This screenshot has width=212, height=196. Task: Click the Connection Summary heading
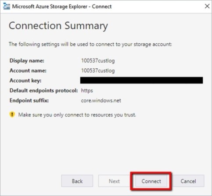(58, 26)
